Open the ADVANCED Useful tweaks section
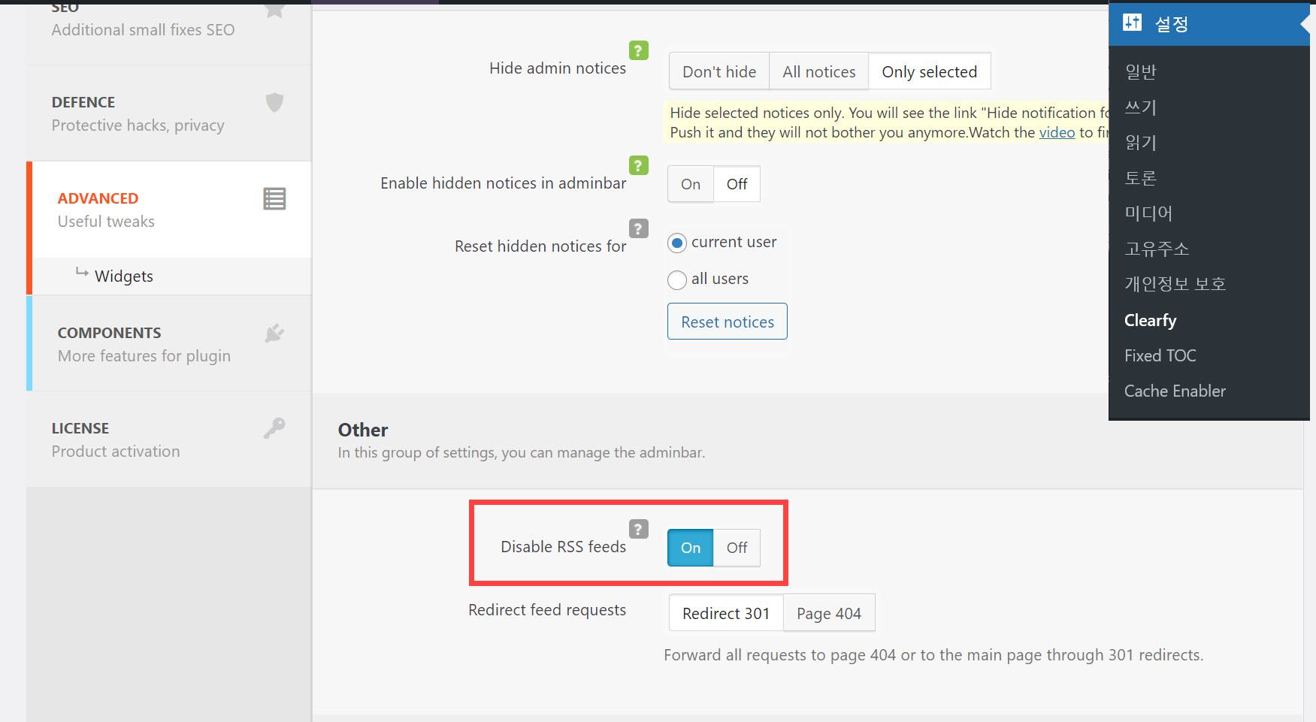Screen dimensions: 1316x722 click(171, 210)
